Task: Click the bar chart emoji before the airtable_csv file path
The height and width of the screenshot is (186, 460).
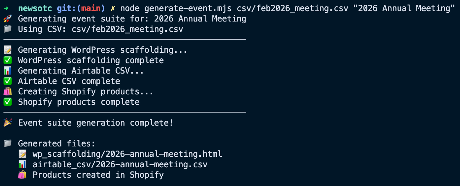Action: 22,164
